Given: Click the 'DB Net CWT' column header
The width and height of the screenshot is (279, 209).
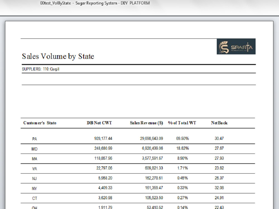Looking at the screenshot, I should pos(99,123).
